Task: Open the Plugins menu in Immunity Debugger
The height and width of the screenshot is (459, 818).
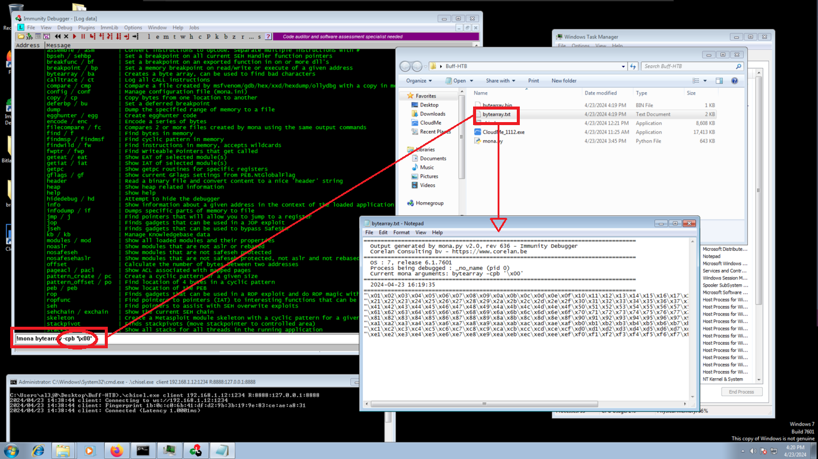Action: tap(86, 28)
